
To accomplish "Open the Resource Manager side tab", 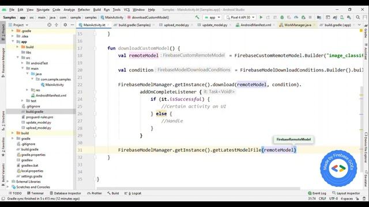I will [3, 63].
